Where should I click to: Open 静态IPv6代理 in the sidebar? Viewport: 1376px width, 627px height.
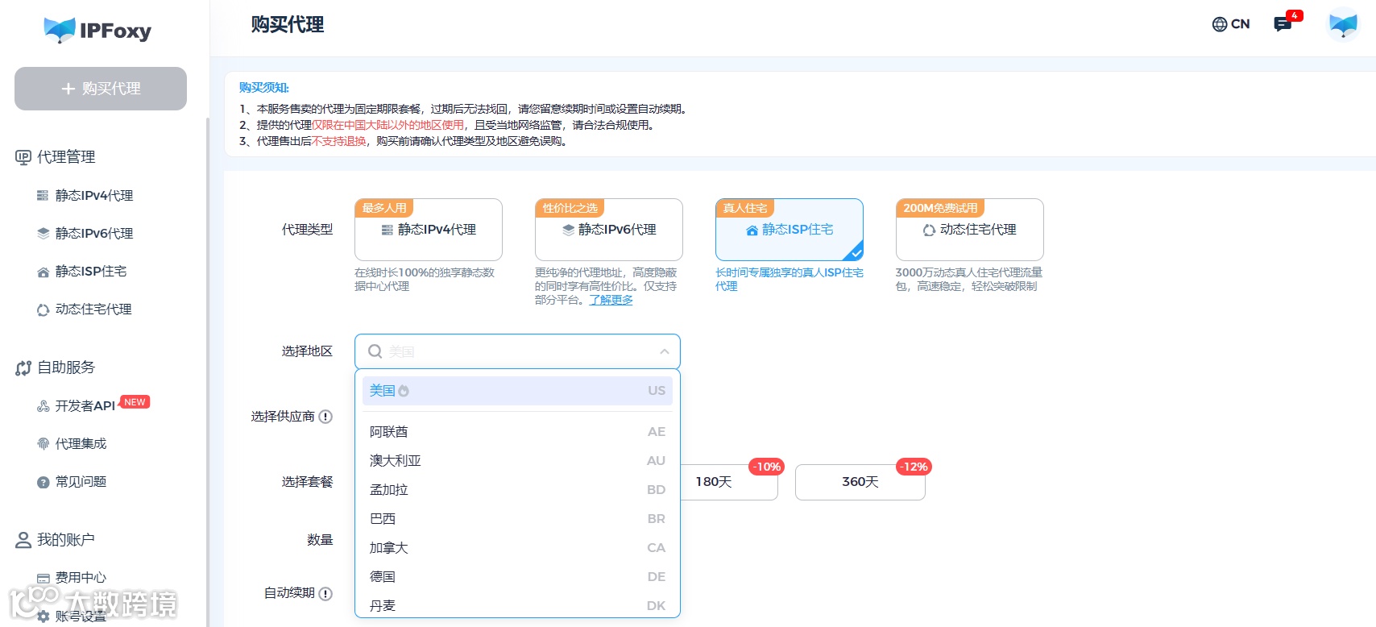pos(85,233)
